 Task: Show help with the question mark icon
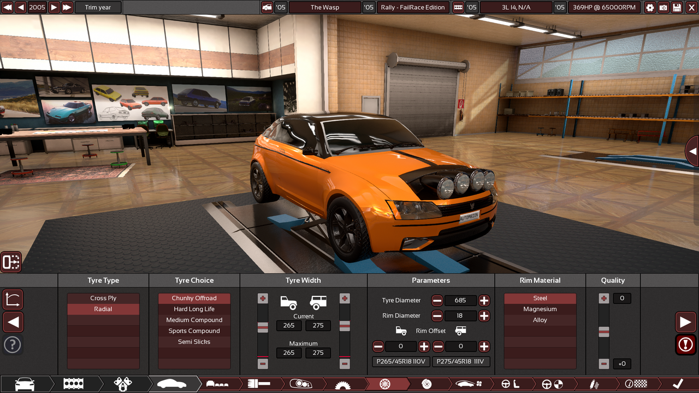point(12,344)
